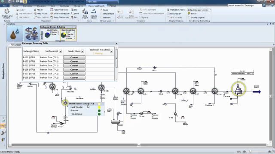Click the Workbook Tables icon

click(168, 10)
